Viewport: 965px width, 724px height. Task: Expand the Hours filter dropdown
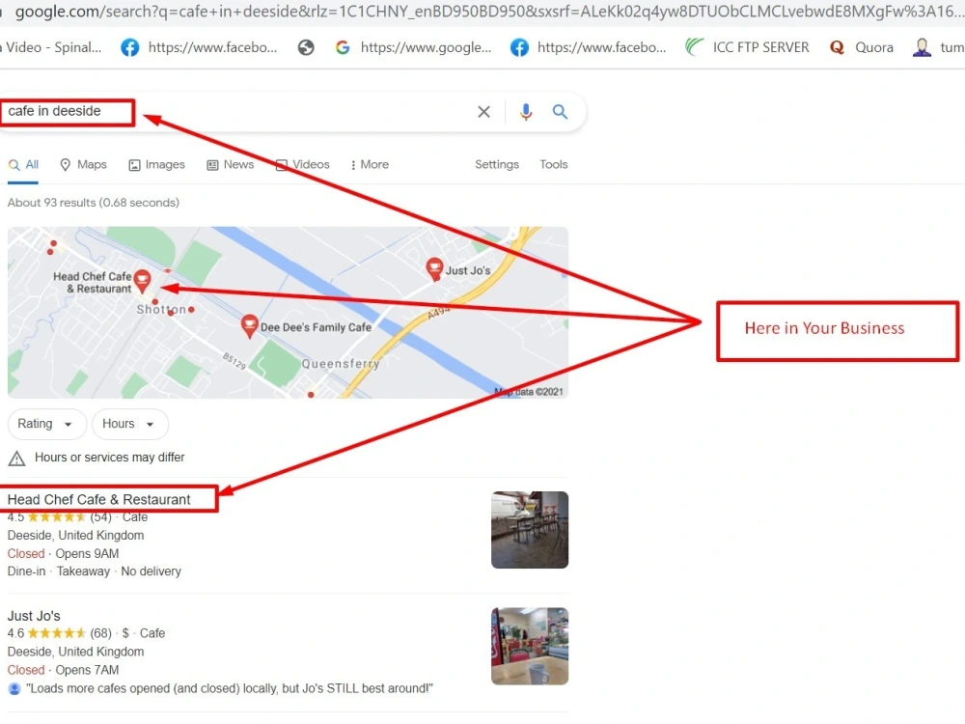coord(130,424)
